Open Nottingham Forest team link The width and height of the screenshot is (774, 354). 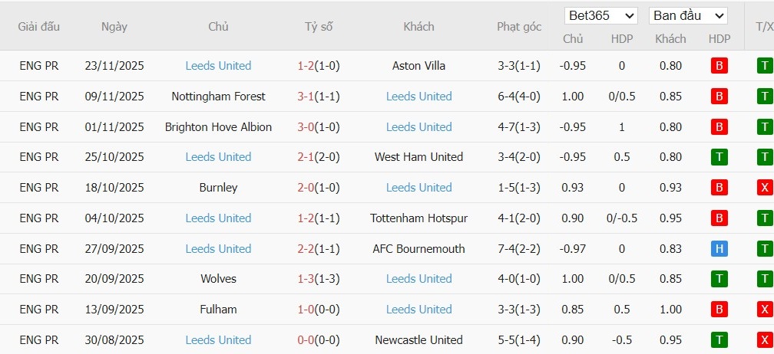pyautogui.click(x=218, y=97)
